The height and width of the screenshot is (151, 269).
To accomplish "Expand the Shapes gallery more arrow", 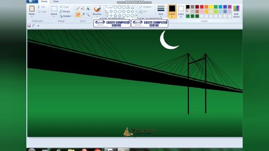I will click(x=136, y=16).
